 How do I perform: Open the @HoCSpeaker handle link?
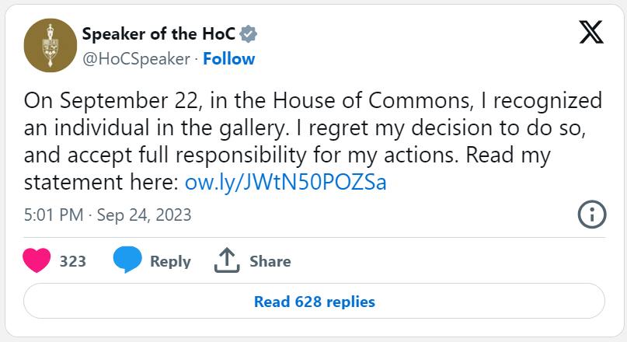click(x=137, y=59)
